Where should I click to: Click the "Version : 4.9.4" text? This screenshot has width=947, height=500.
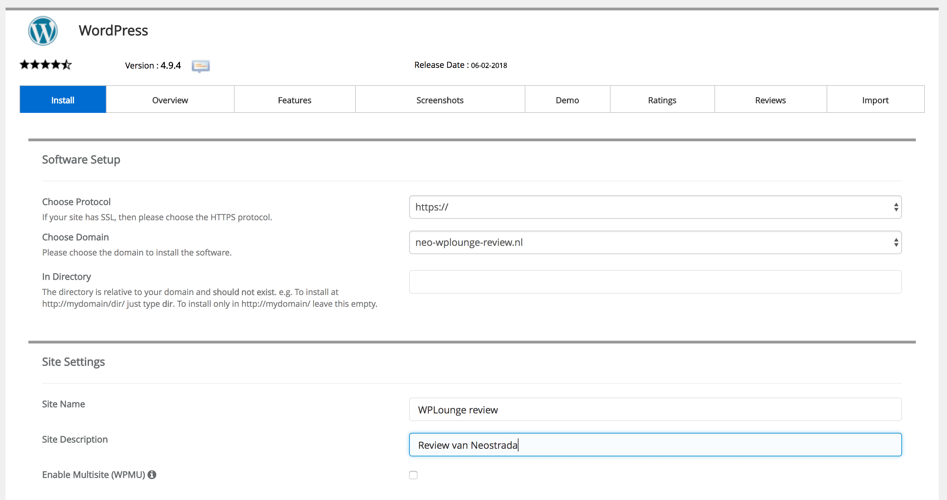[x=153, y=65]
